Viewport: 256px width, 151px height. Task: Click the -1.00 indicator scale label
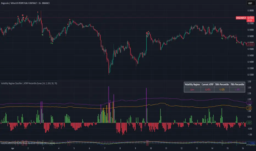[249, 135]
